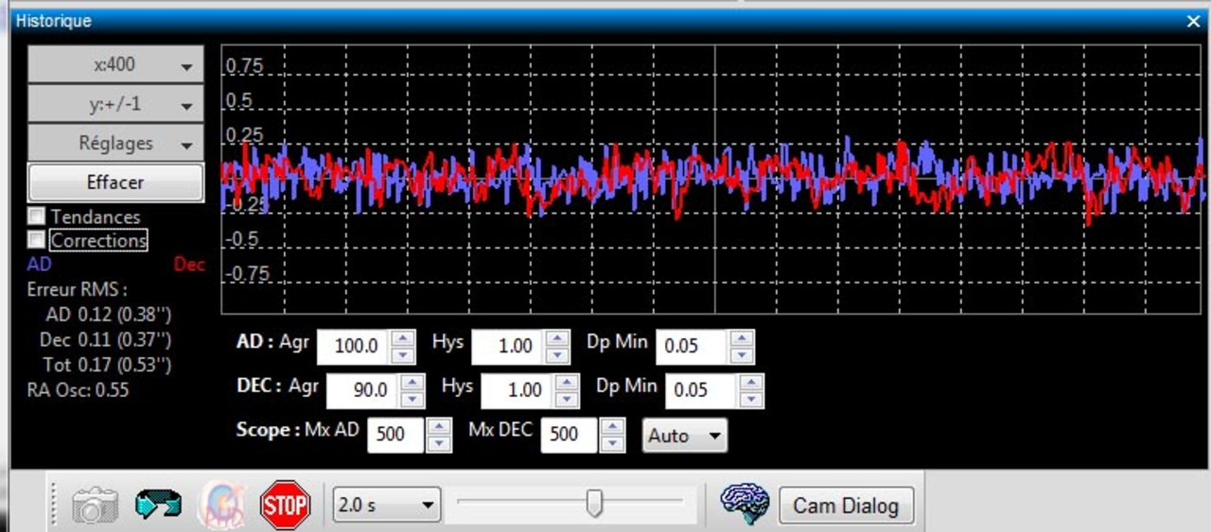Decrease Mx AD with down arrow
Image resolution: width=1211 pixels, height=532 pixels.
pos(438,444)
